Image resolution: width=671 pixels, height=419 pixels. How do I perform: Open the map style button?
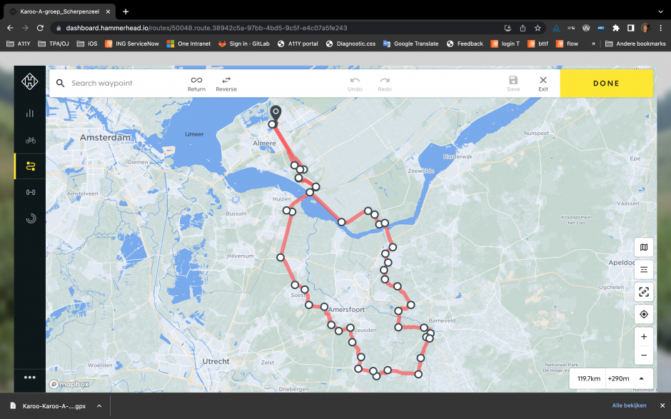(x=644, y=248)
